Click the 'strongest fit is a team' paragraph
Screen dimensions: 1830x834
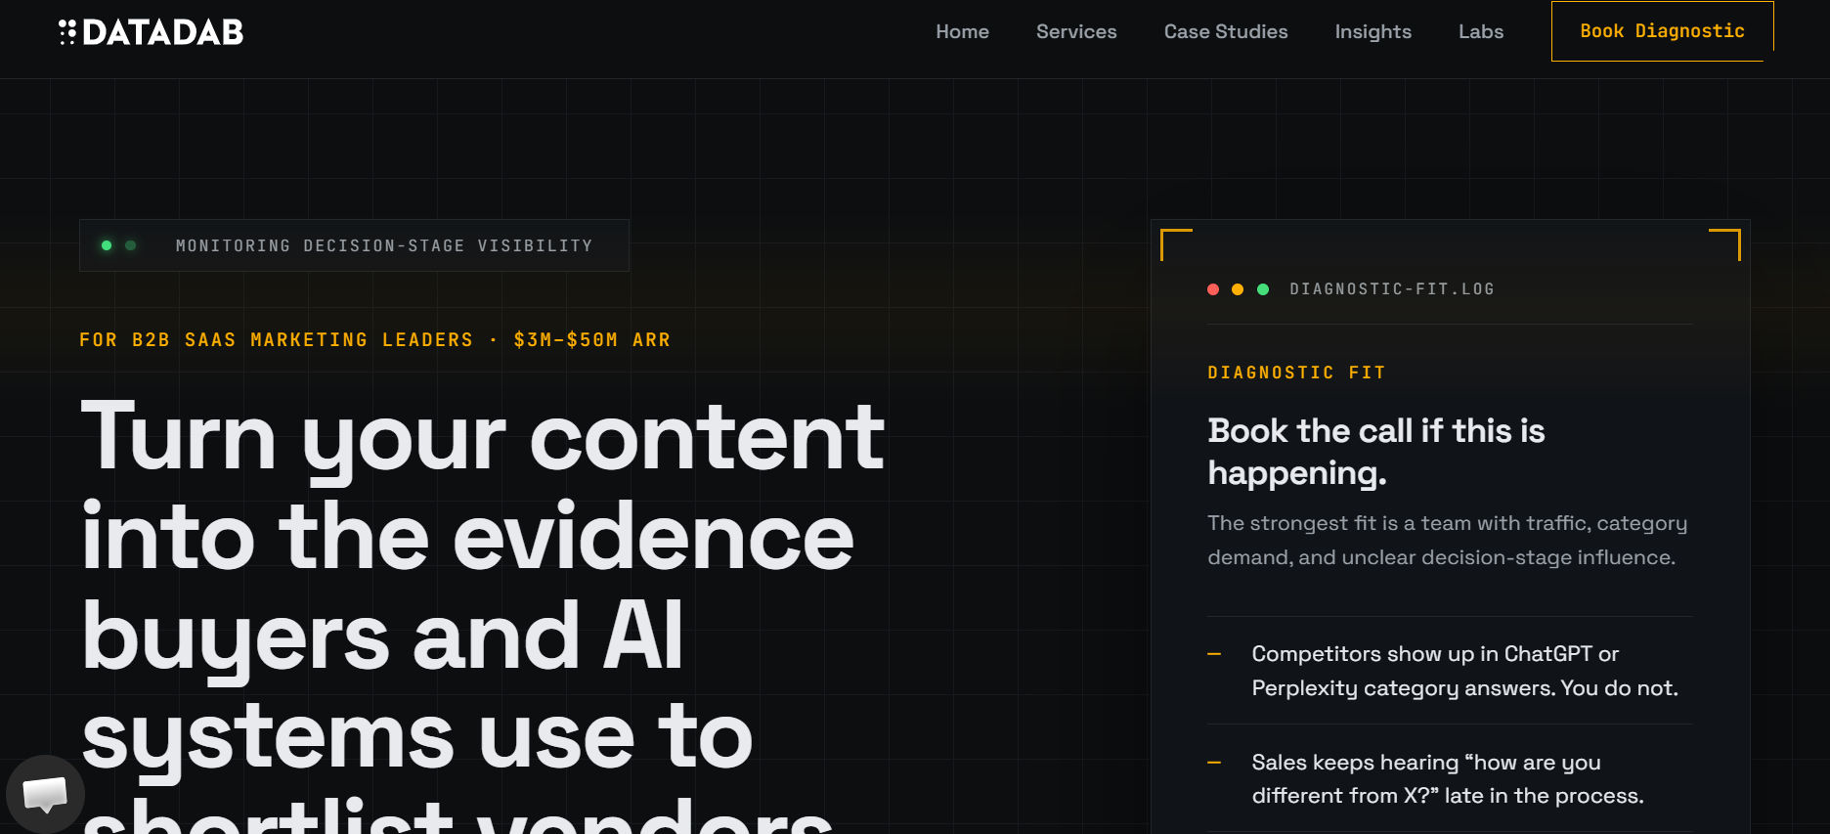coord(1447,540)
